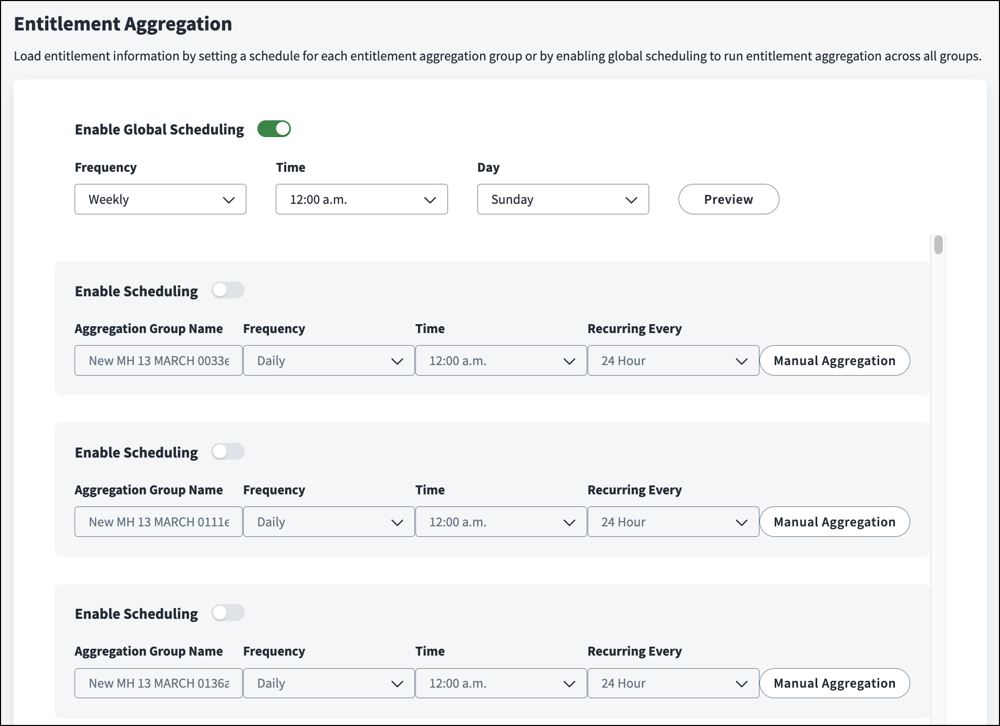1000x726 pixels.
Task: Expand Time dropdown for the 0136 group
Action: click(501, 683)
